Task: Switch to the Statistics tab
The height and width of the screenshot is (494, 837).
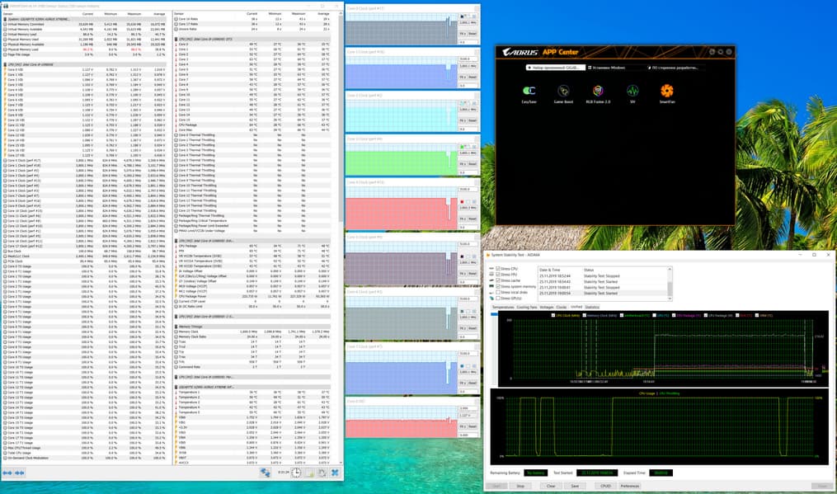Action: click(592, 307)
